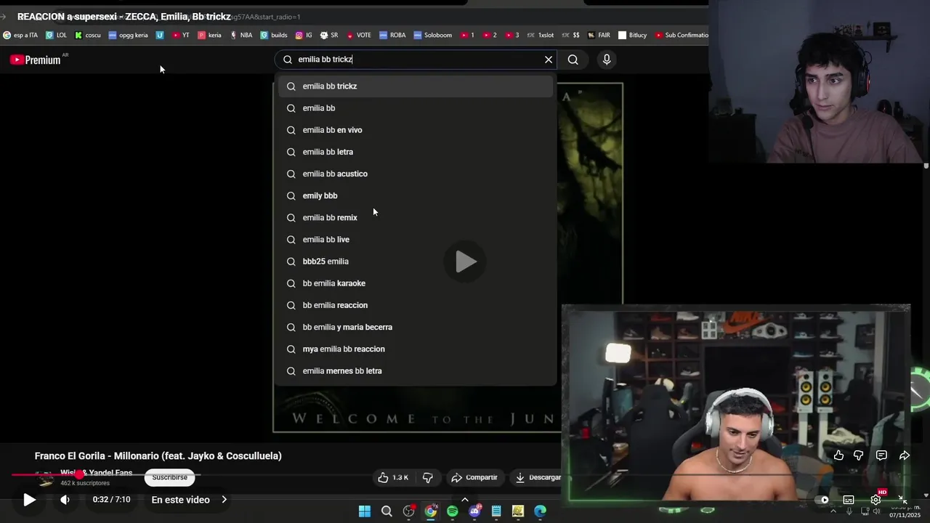Exit fullscreen with the shrink icon
930x523 pixels.
(902, 500)
